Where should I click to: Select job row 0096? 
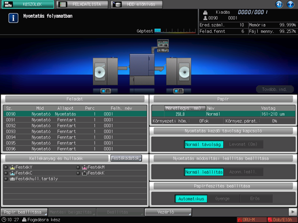click(75, 149)
